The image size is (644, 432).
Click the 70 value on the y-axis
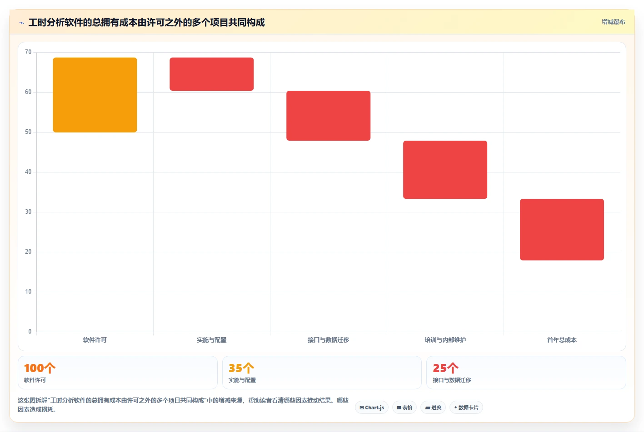tap(28, 52)
